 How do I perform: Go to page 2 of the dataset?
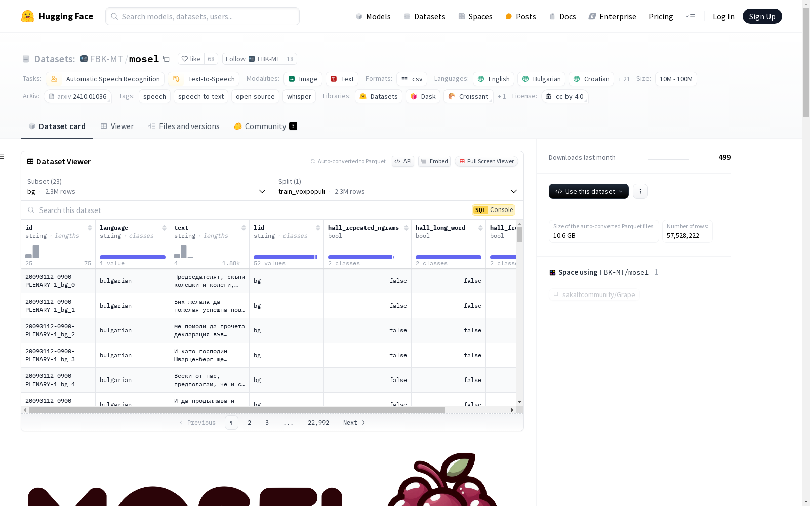[249, 423]
